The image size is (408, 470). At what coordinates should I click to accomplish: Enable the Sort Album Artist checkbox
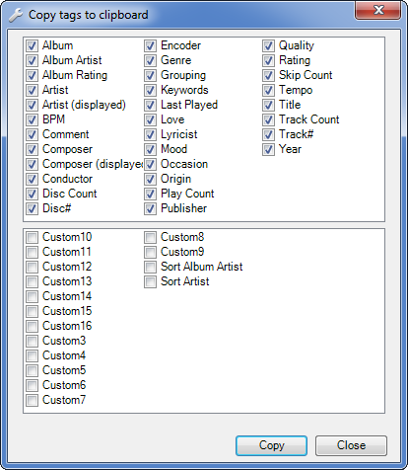150,267
